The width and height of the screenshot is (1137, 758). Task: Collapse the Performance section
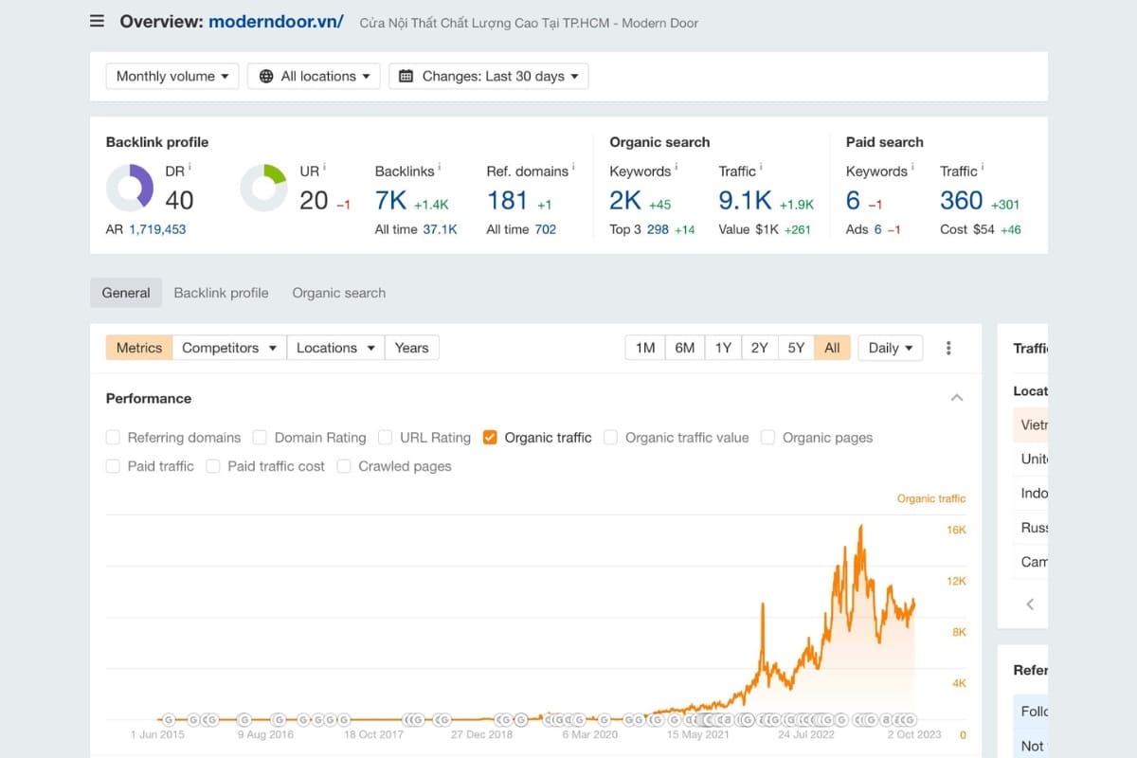click(x=957, y=398)
